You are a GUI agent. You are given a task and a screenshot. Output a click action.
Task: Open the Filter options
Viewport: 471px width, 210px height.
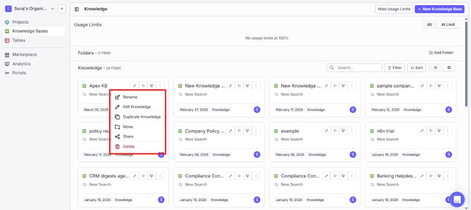tap(395, 68)
